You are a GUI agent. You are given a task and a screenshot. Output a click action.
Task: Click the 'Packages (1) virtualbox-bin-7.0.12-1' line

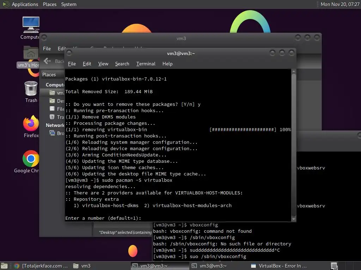(116, 79)
